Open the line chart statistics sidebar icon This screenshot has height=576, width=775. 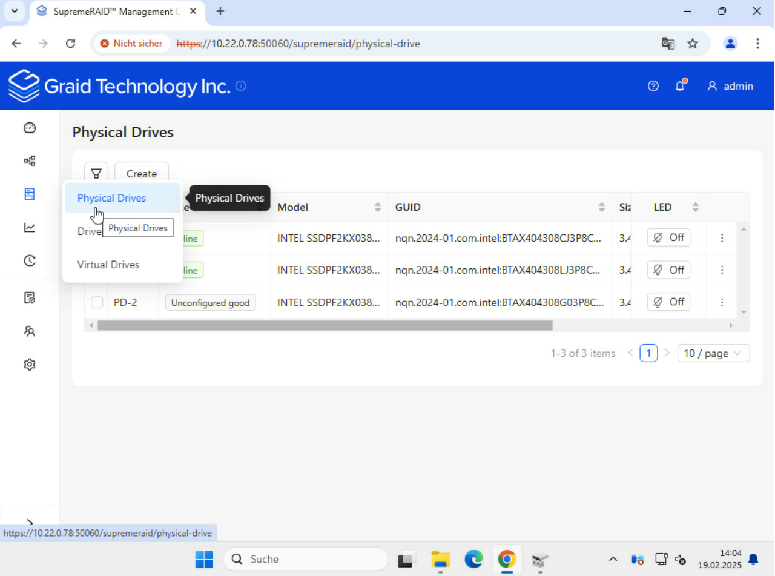pyautogui.click(x=30, y=228)
